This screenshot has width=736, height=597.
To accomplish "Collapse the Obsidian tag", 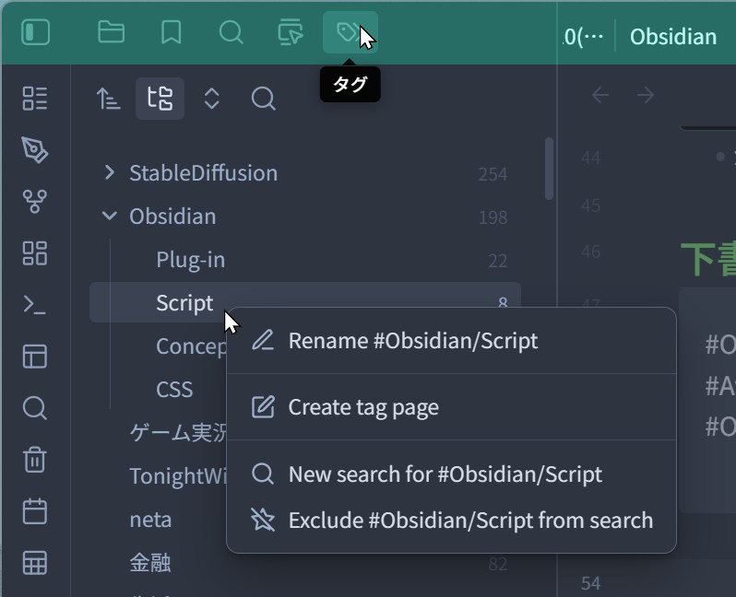I will [111, 217].
